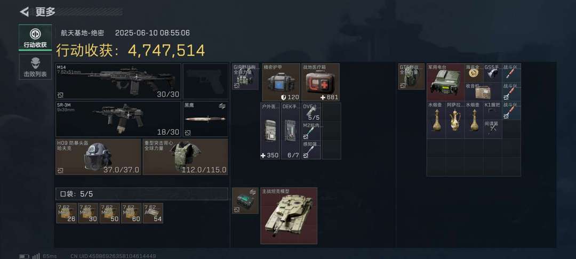Select the 阿萨拉 golden teapot item
This screenshot has width=576, height=259.
[455, 119]
